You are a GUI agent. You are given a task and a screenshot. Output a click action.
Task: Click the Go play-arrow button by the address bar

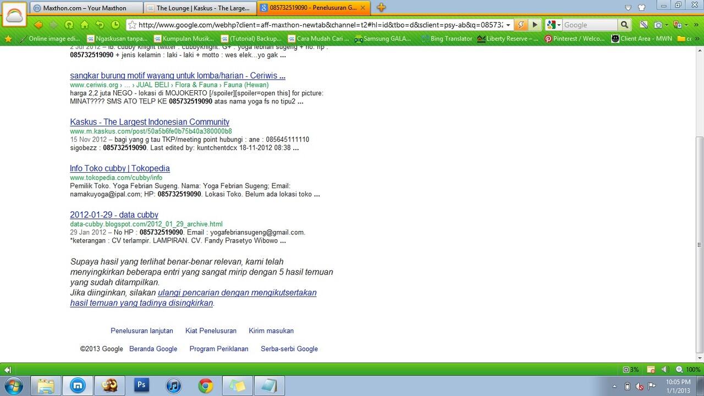(535, 25)
